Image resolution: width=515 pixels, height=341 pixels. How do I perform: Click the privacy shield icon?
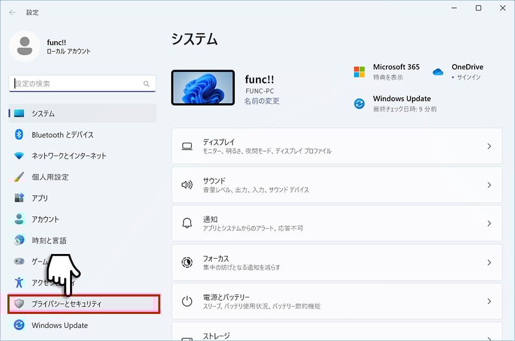click(x=19, y=303)
